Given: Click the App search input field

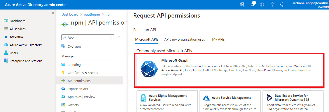Looking at the screenshot, I should 88,37.
